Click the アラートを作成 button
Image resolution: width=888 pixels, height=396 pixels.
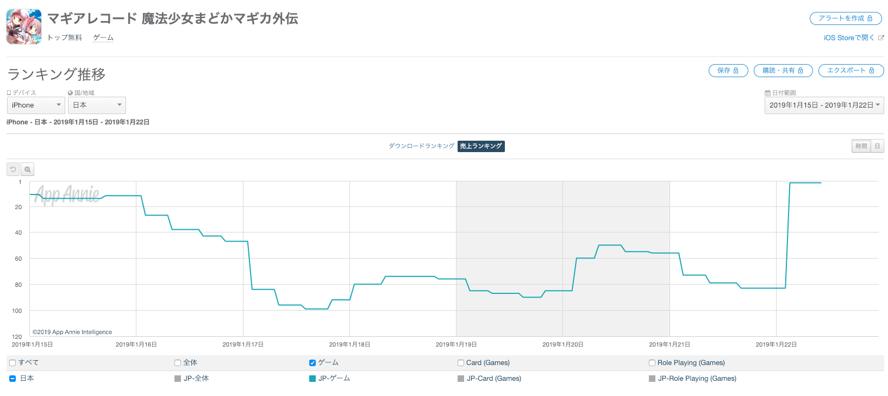tap(846, 18)
